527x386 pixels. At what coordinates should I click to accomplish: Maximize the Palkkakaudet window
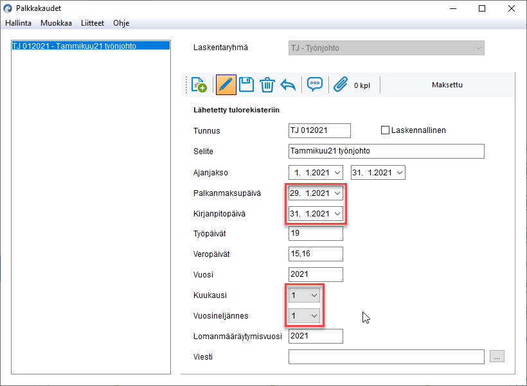[x=482, y=8]
